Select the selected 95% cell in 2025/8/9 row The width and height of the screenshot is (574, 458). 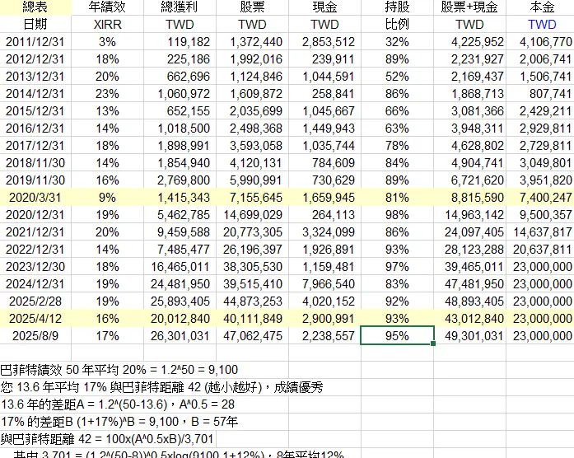coord(397,336)
